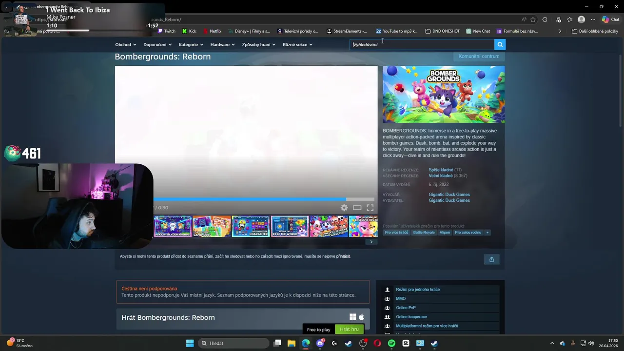
Task: Open Další oblíbené položky folder
Action: 595,31
